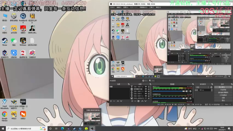Select the man portrait image file on desktop
Screen dimensions: 233x131
tap(32, 29)
